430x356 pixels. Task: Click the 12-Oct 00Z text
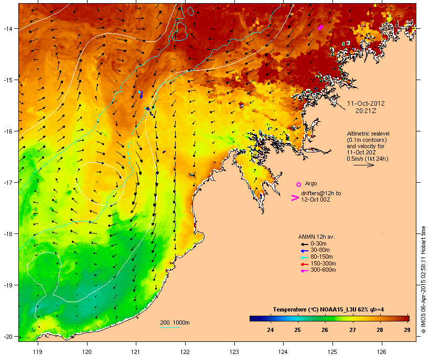(x=316, y=199)
